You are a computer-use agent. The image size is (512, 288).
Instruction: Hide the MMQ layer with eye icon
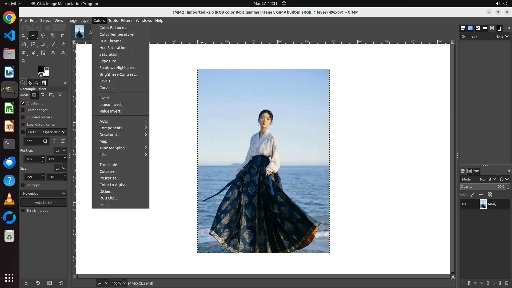(464, 204)
